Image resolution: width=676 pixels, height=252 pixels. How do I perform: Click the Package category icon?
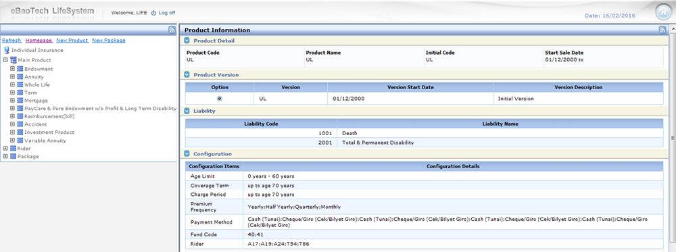coord(13,156)
